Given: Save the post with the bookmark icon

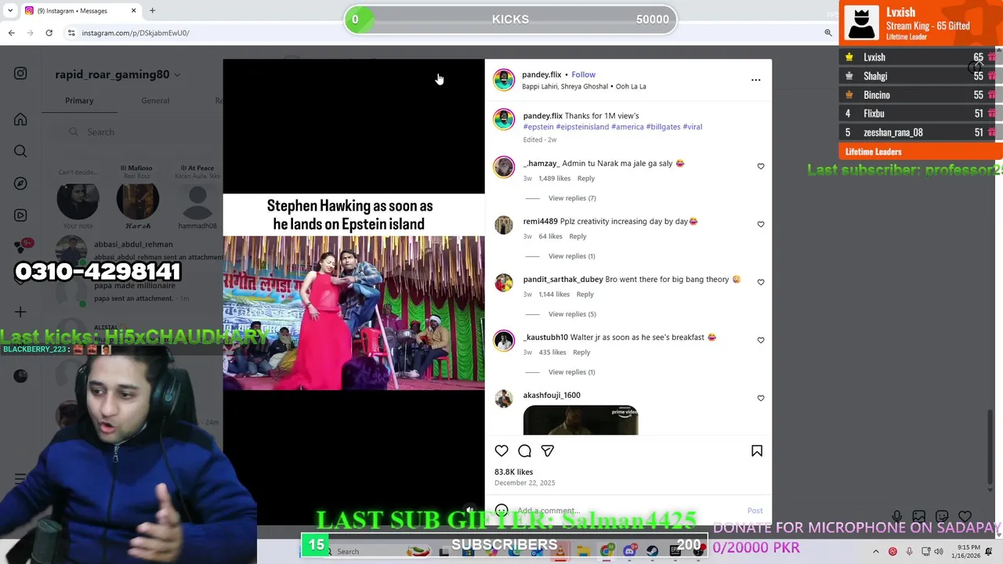Looking at the screenshot, I should 757,450.
